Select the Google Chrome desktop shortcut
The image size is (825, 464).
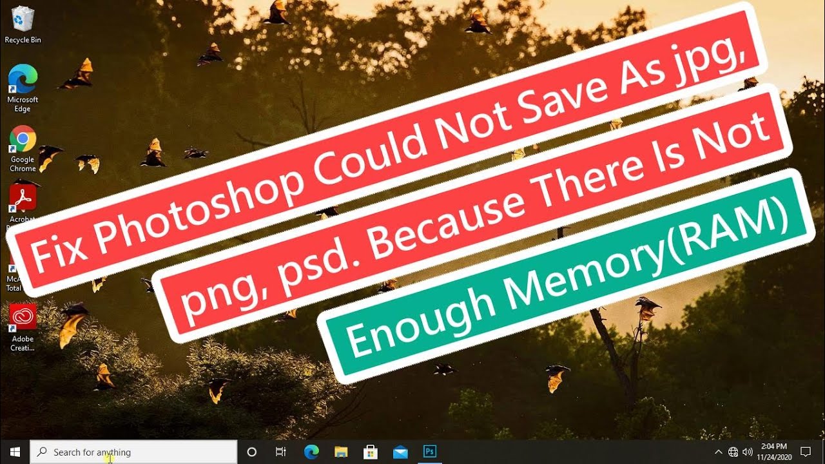coord(23,147)
